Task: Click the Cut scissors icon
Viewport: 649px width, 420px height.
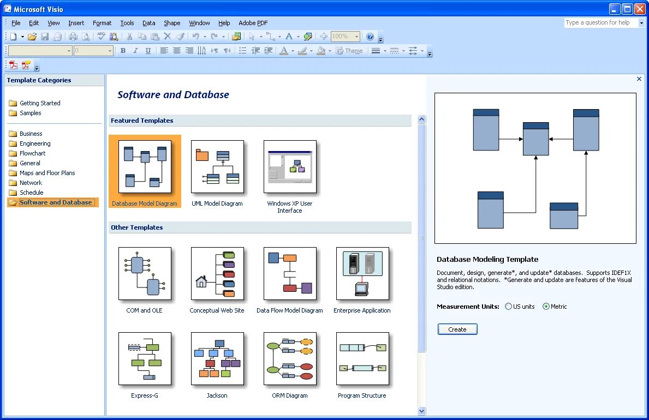Action: pos(129,37)
